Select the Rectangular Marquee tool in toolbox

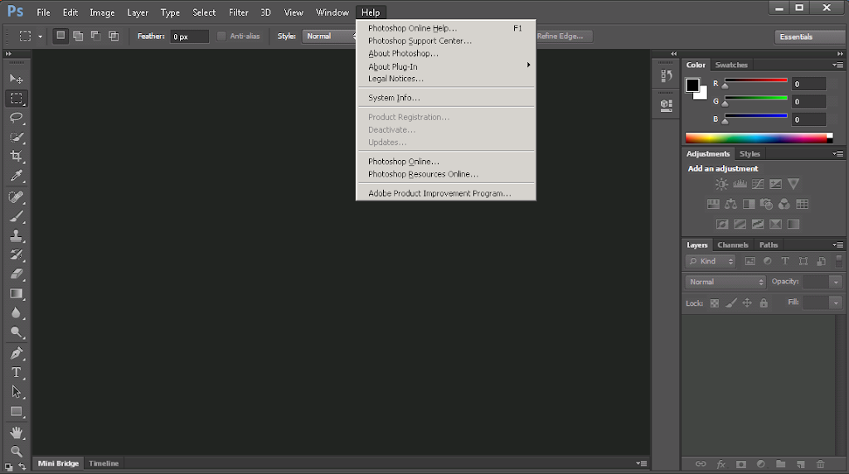point(17,99)
